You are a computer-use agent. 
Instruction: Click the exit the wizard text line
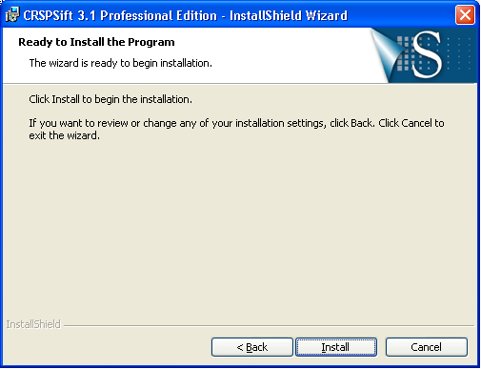[x=65, y=135]
